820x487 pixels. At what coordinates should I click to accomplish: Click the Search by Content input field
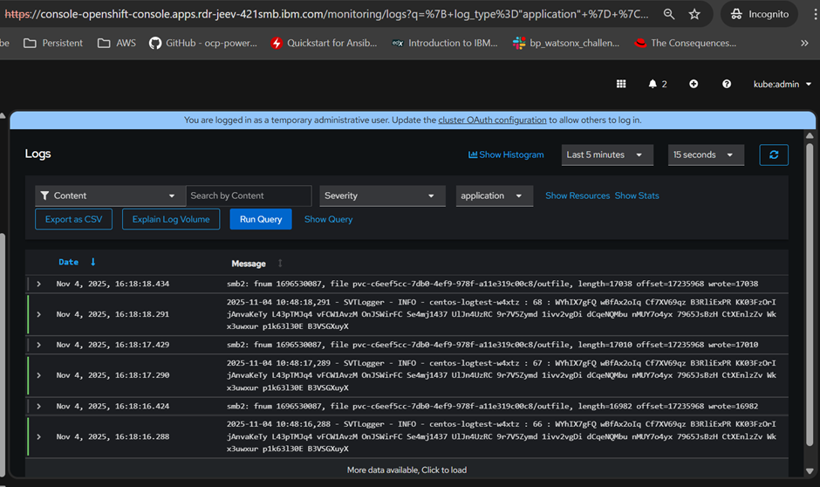pyautogui.click(x=249, y=195)
